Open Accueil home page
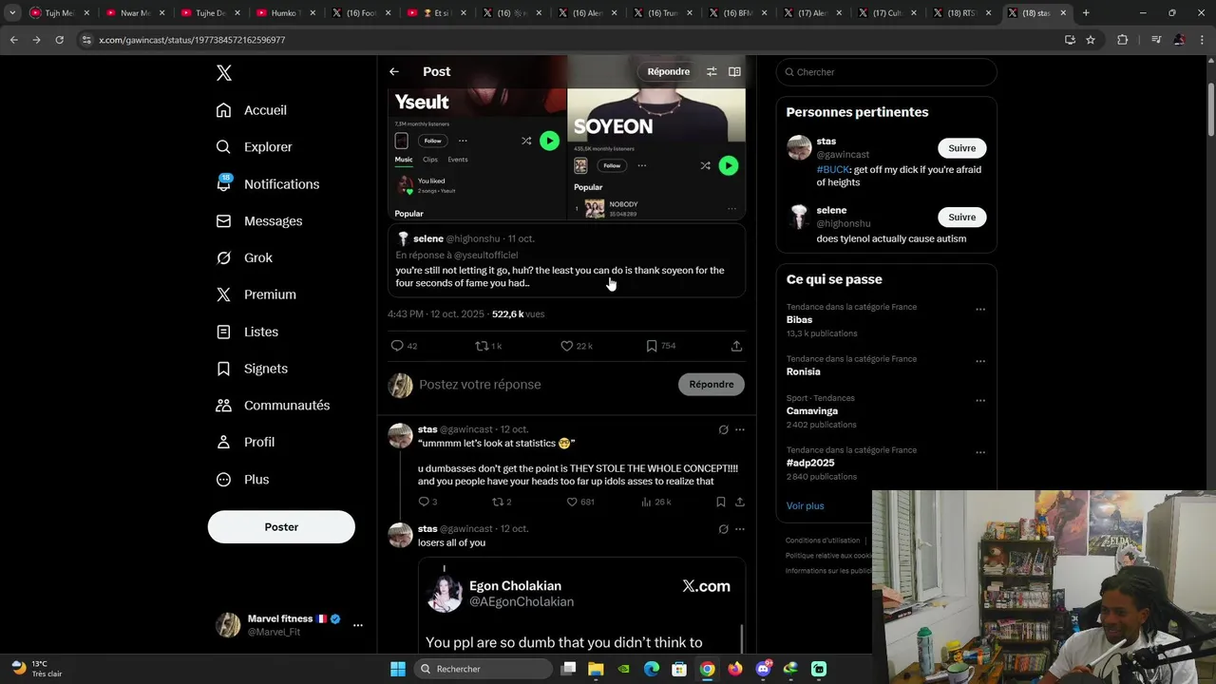 [252, 110]
